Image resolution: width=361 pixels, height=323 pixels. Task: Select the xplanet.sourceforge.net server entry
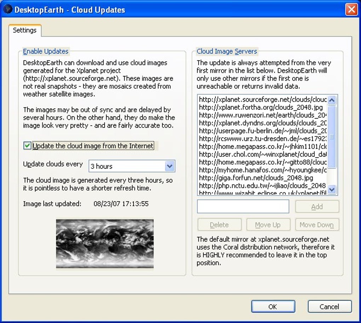(263, 99)
